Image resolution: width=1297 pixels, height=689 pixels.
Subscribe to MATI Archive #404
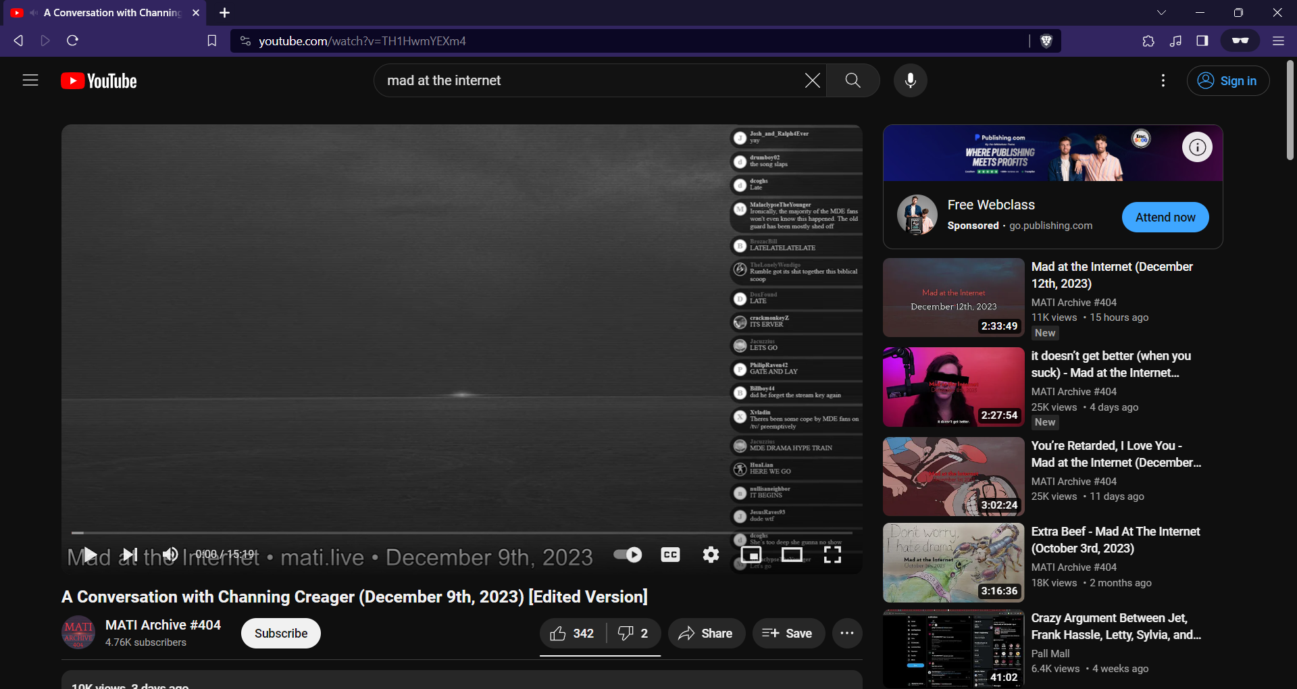coord(281,633)
